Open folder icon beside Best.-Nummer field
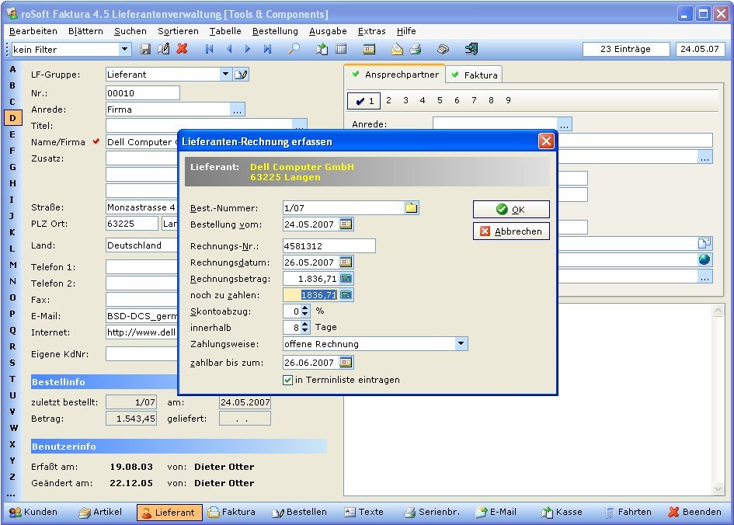Image resolution: width=734 pixels, height=525 pixels. (x=411, y=207)
